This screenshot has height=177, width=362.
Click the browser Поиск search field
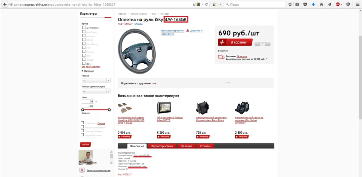[255, 5]
